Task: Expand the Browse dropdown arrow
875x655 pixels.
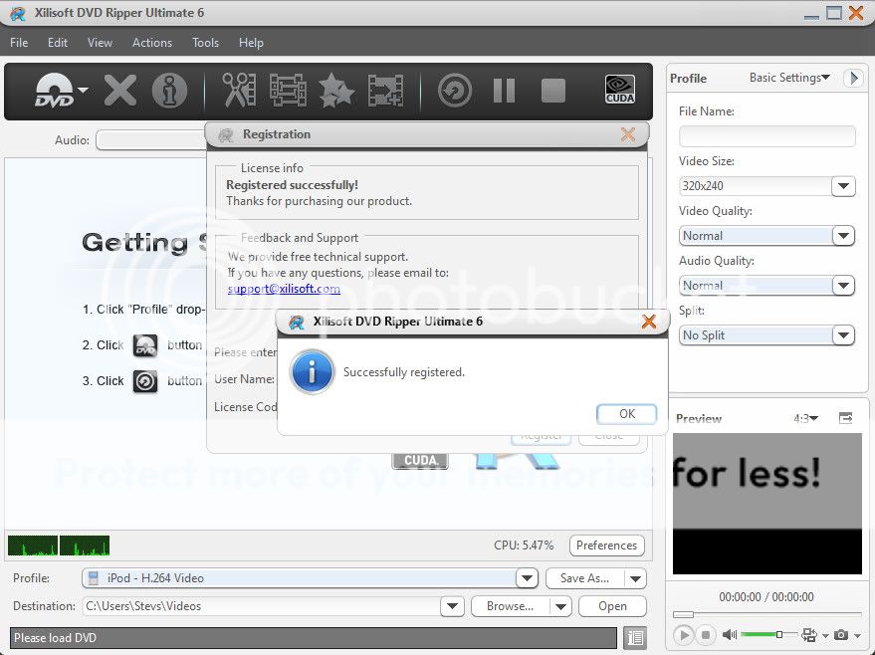Action: coord(560,606)
